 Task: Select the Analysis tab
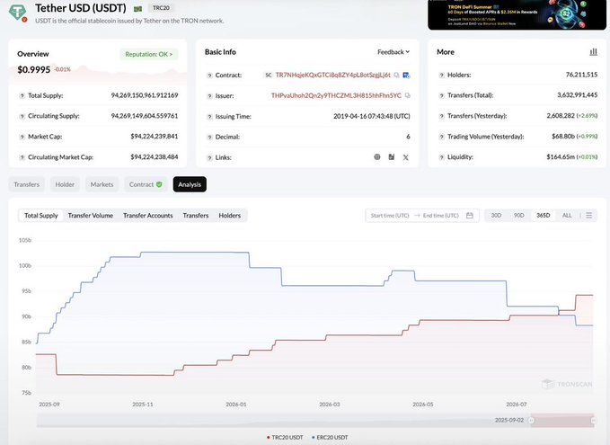point(190,184)
